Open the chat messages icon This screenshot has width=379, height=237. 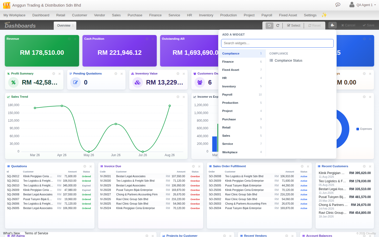[x=338, y=5]
